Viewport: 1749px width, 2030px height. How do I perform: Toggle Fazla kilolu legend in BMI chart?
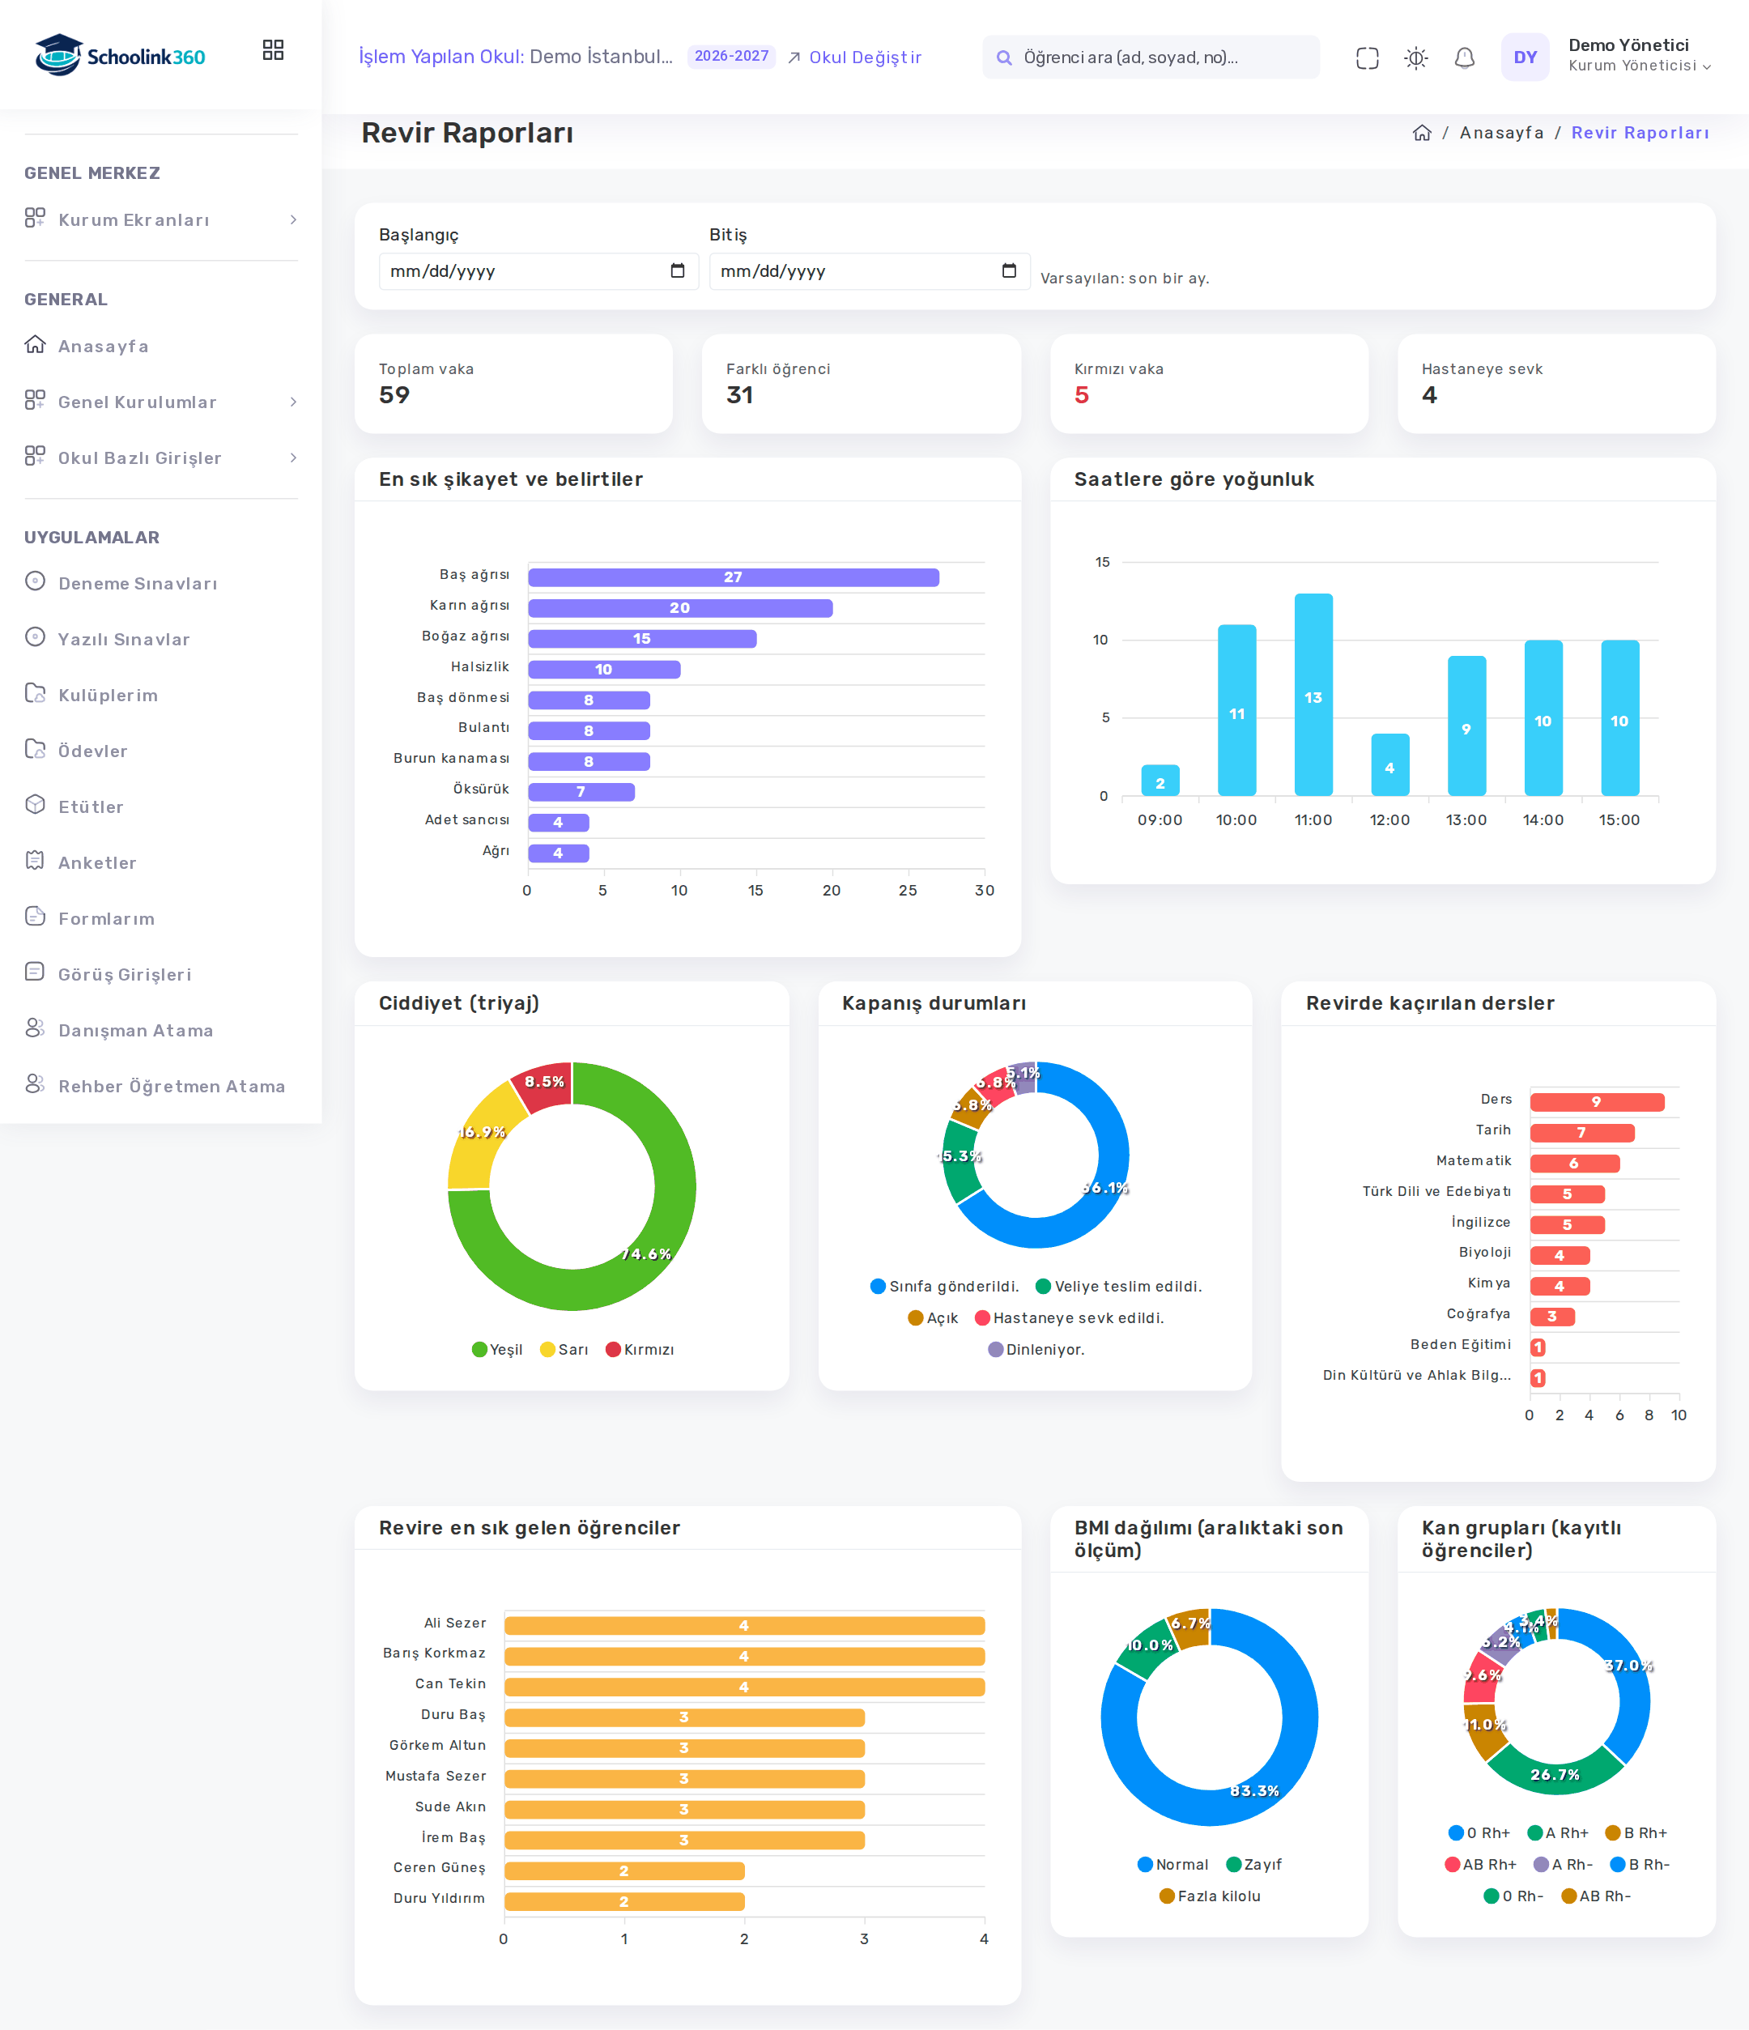tap(1209, 1896)
